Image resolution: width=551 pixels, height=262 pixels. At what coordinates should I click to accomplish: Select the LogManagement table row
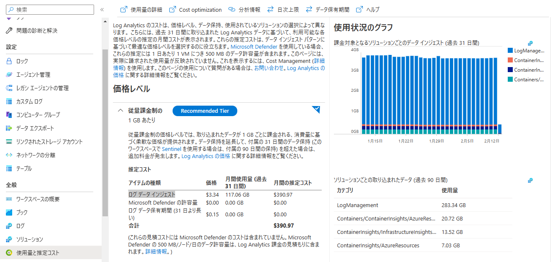(423, 205)
